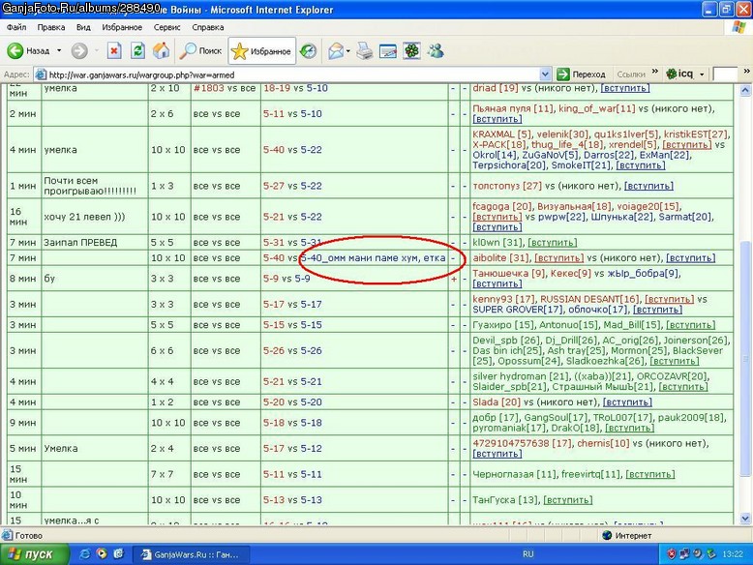Open the History clock icon
Screen dimensions: 753x565
pos(308,50)
